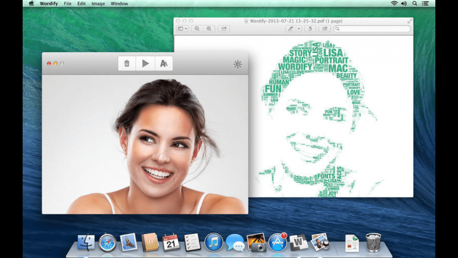Open Contacts from the Dock

coord(150,242)
